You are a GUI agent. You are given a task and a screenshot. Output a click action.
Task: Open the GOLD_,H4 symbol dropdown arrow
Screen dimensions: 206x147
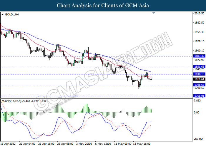tap(2, 15)
